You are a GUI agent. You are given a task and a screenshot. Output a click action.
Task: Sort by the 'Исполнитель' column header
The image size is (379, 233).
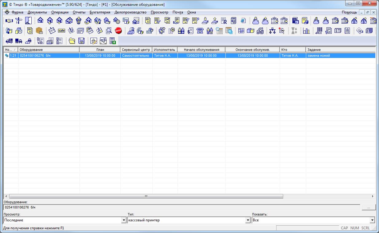coord(165,50)
